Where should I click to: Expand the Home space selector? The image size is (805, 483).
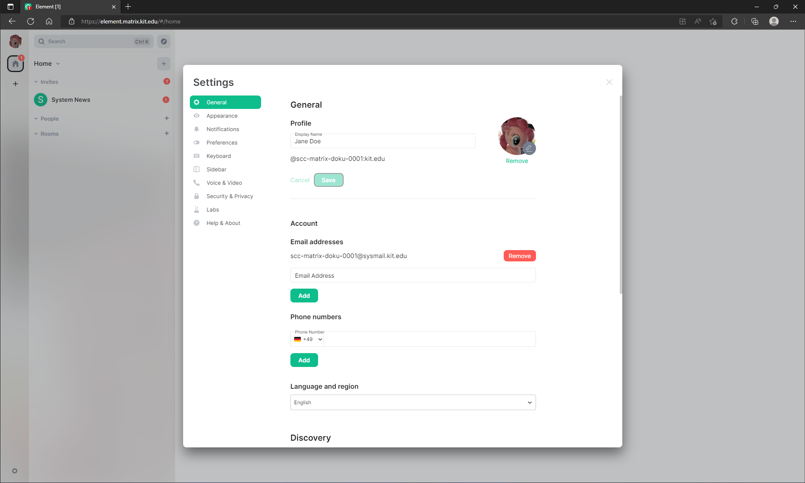pos(47,63)
